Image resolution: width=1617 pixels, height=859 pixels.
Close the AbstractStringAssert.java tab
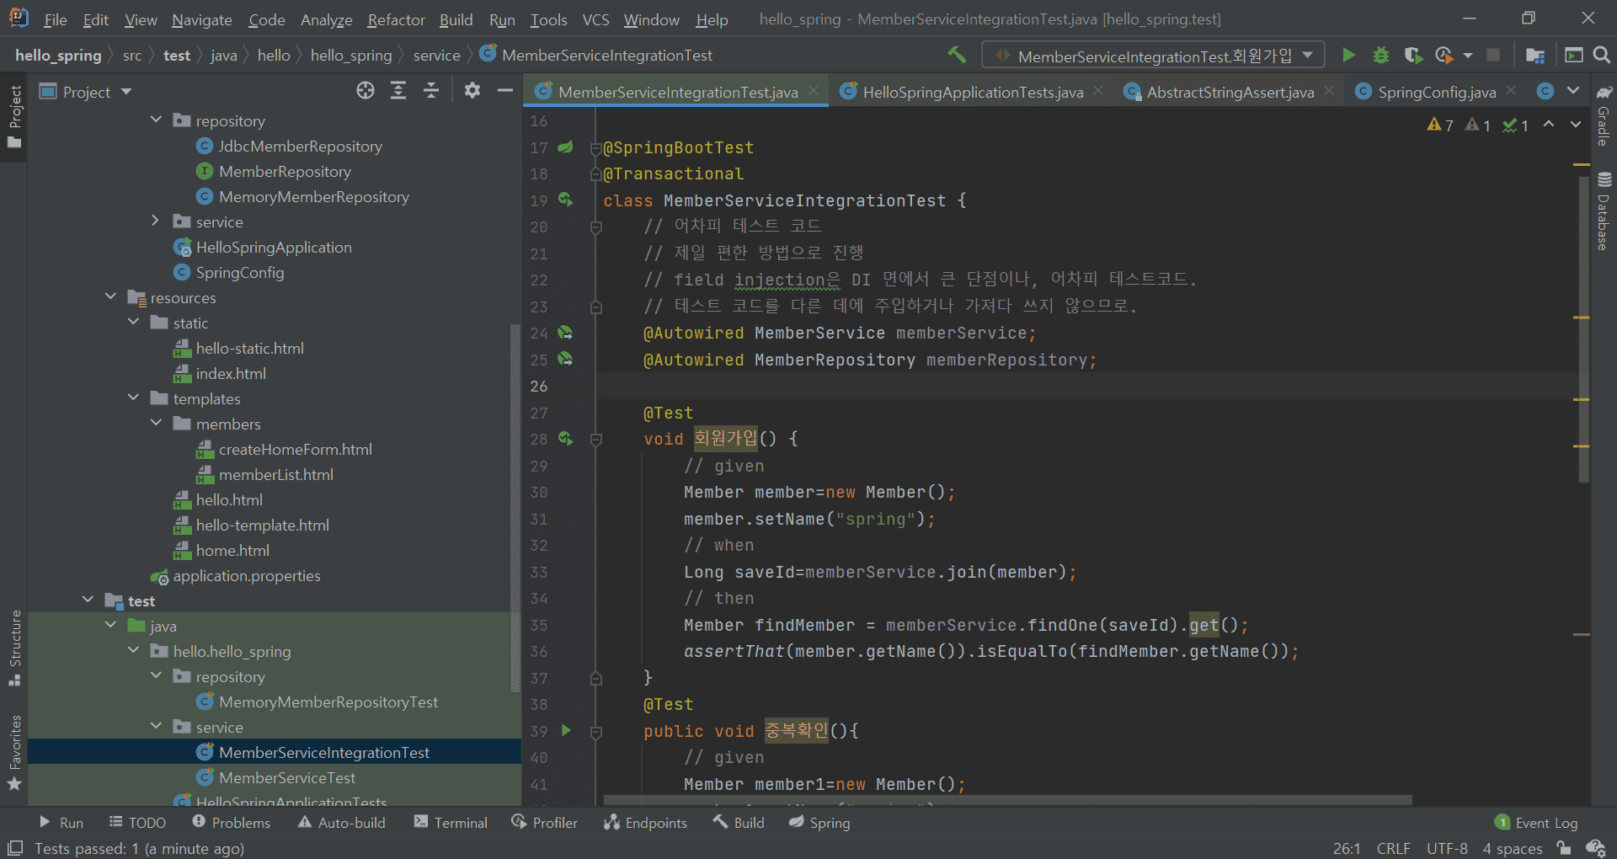point(1328,91)
